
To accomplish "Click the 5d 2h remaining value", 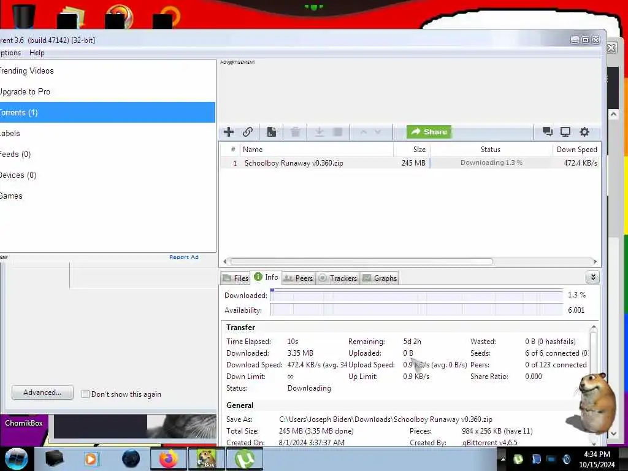I will coord(412,342).
